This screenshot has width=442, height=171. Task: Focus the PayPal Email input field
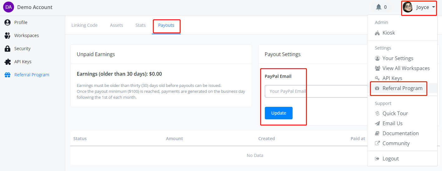click(x=315, y=91)
